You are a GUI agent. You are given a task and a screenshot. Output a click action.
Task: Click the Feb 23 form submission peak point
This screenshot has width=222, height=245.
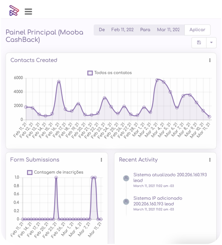pos(56,178)
